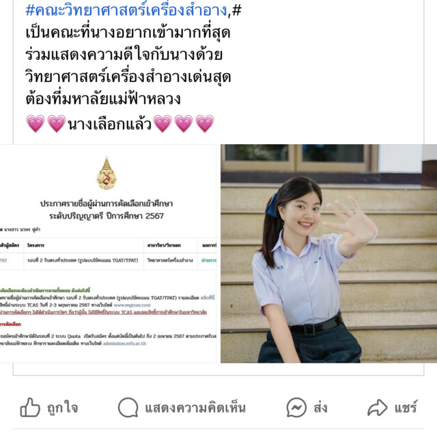
Task: Select the ถูกใจ label
Action: point(62,408)
